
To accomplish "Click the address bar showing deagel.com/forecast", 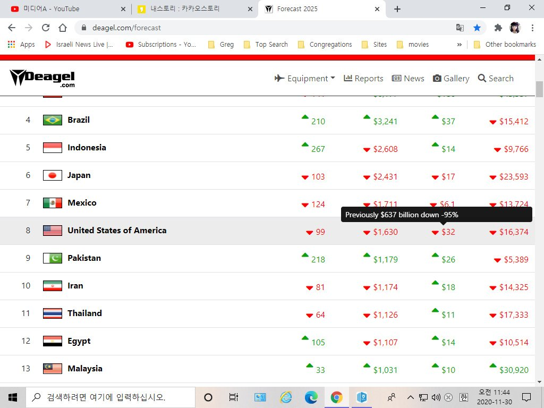I will [266, 28].
